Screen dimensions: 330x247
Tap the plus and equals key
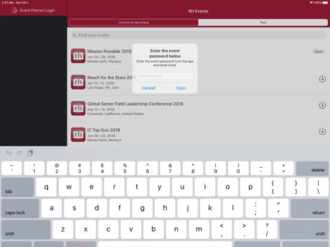283,168
